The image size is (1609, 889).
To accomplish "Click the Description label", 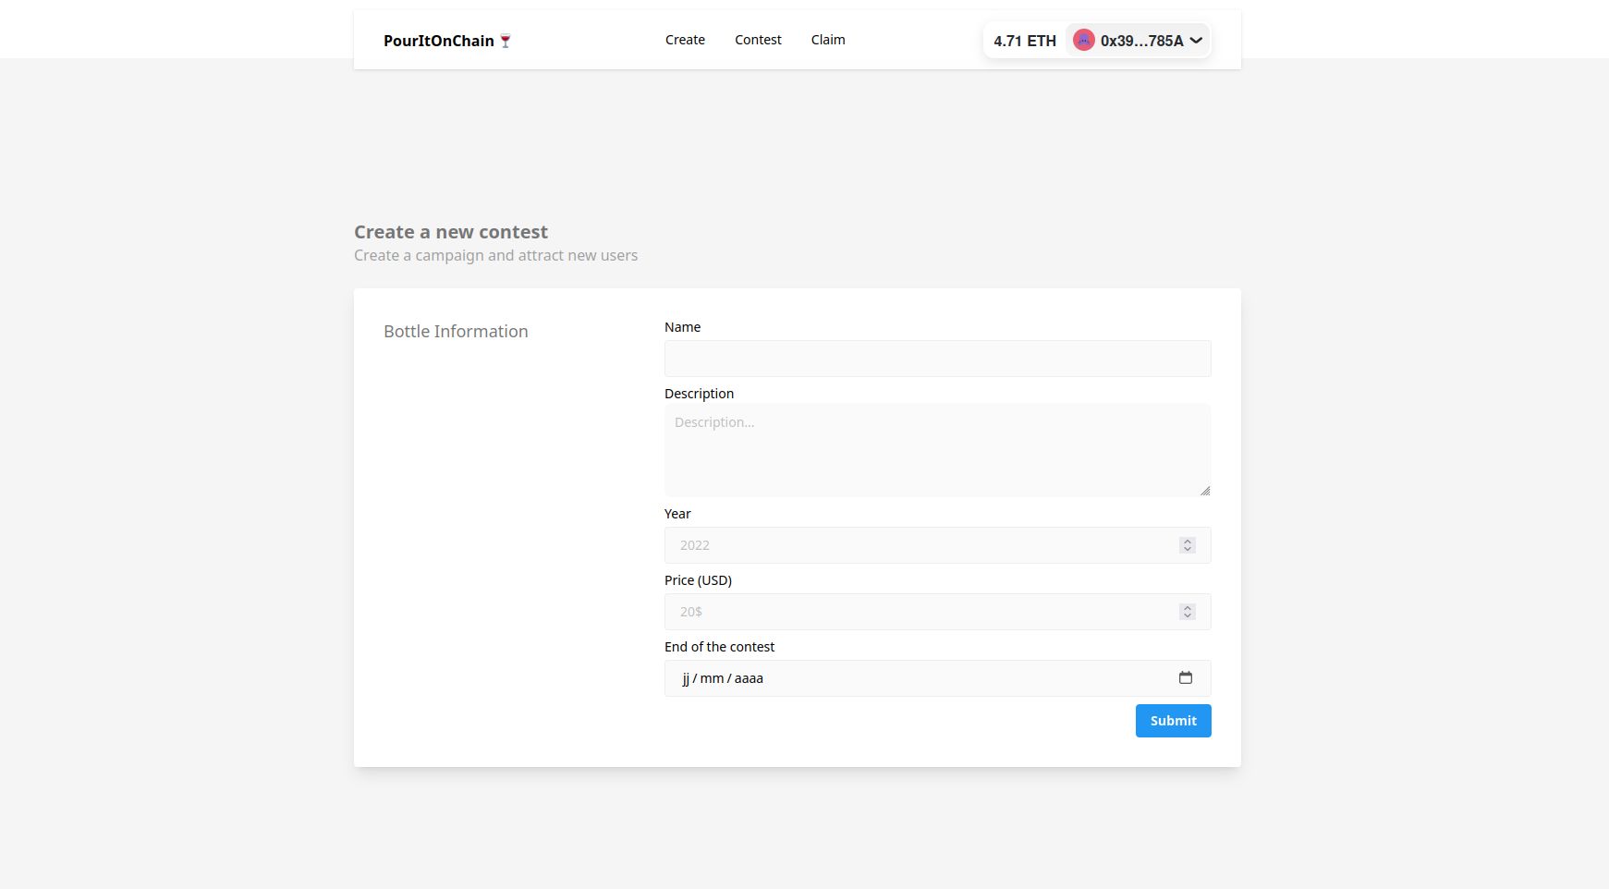I will point(699,394).
